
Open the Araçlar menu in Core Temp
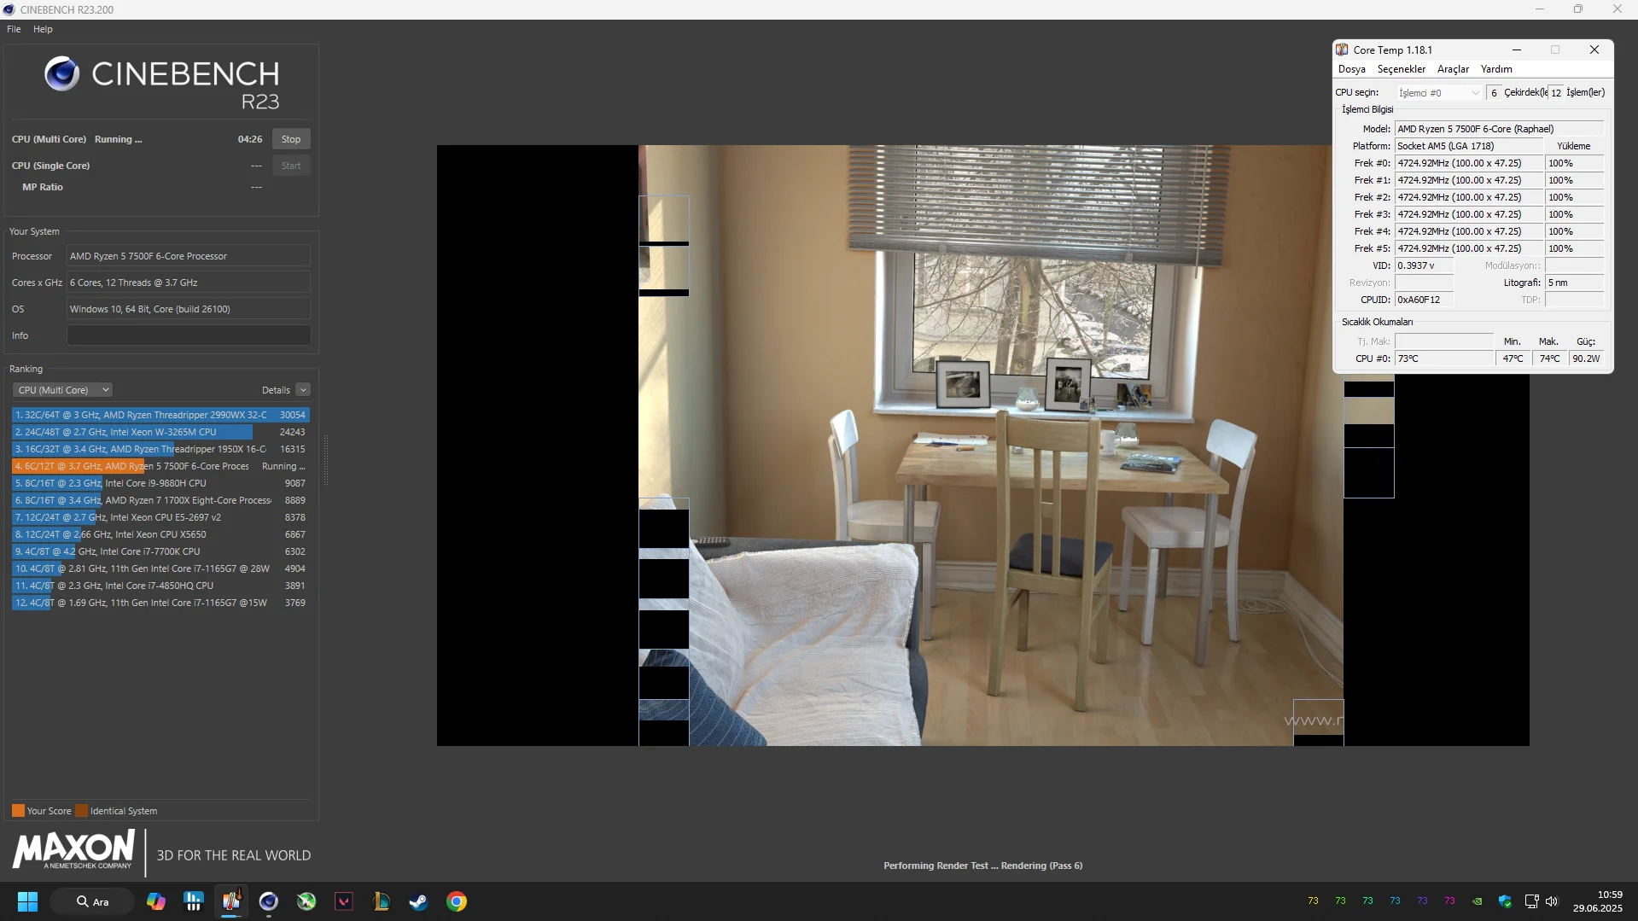(x=1453, y=69)
